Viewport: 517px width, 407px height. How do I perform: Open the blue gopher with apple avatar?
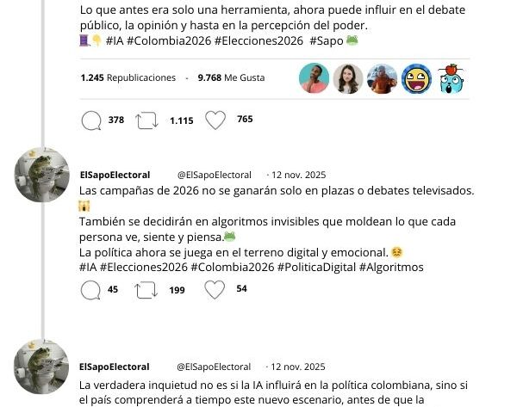pos(451,79)
